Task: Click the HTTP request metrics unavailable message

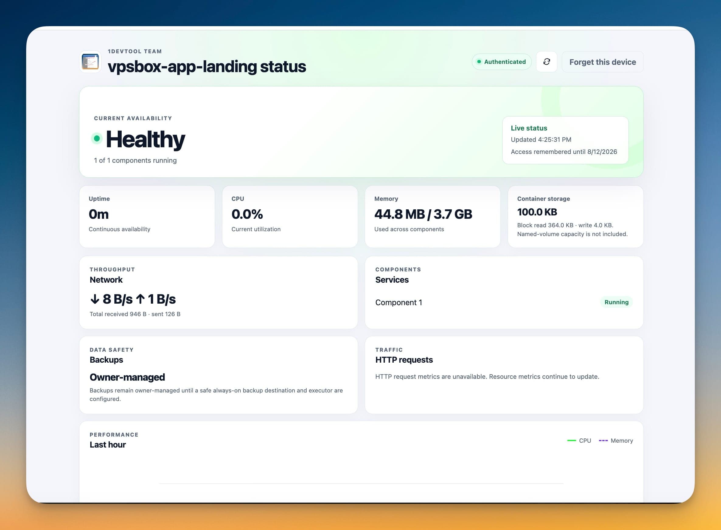Action: click(487, 377)
